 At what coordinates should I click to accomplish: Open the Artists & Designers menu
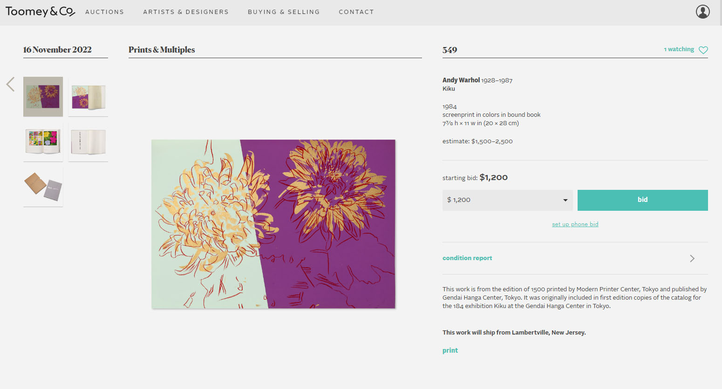pos(186,12)
